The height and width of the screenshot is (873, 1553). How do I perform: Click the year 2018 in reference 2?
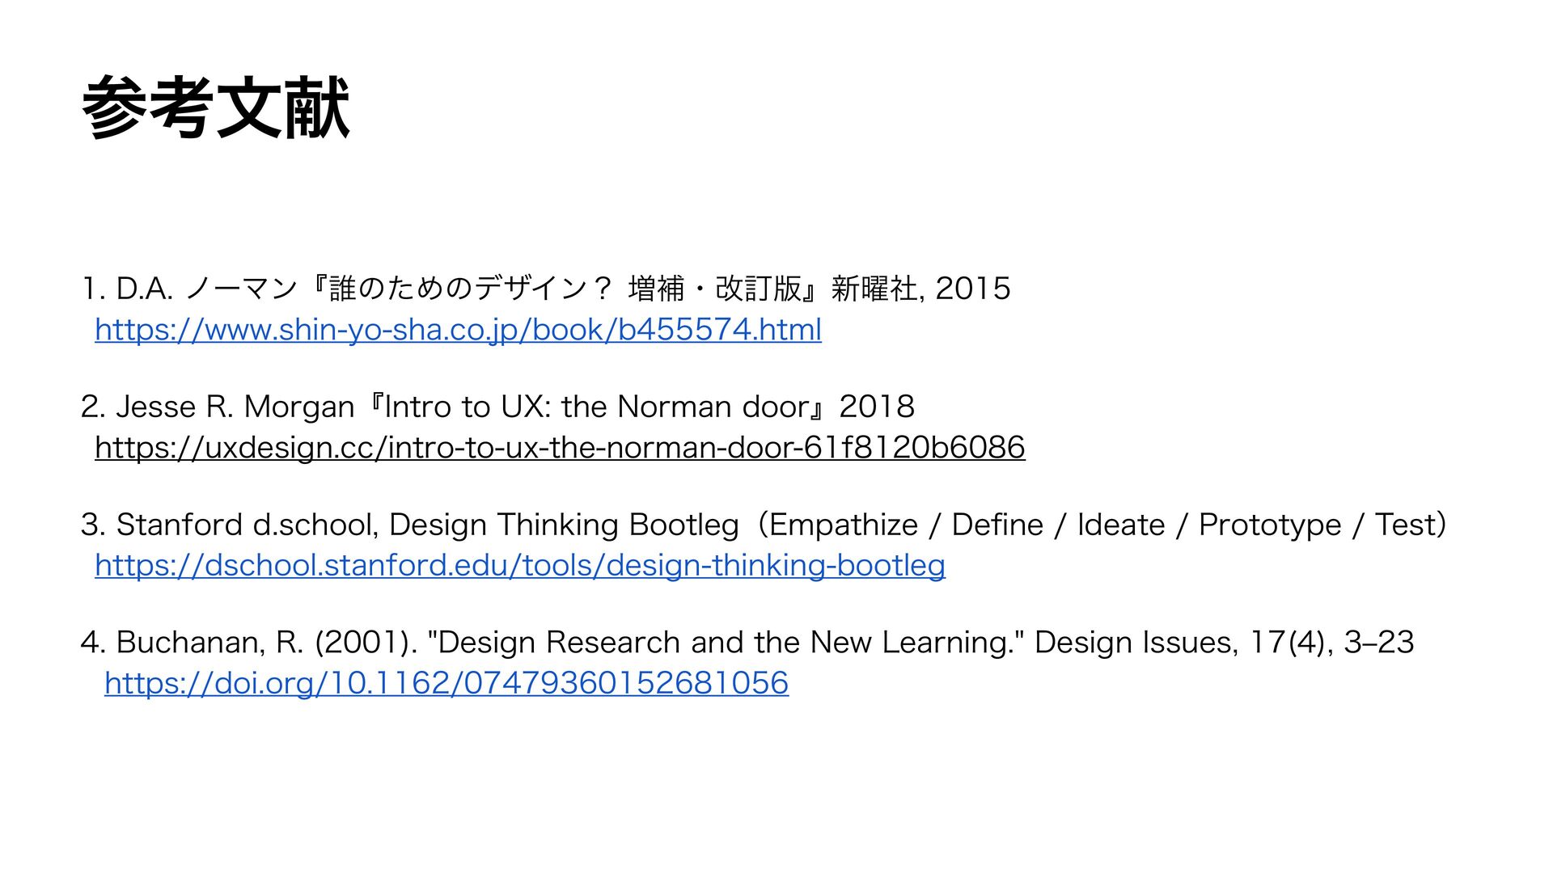tap(877, 407)
